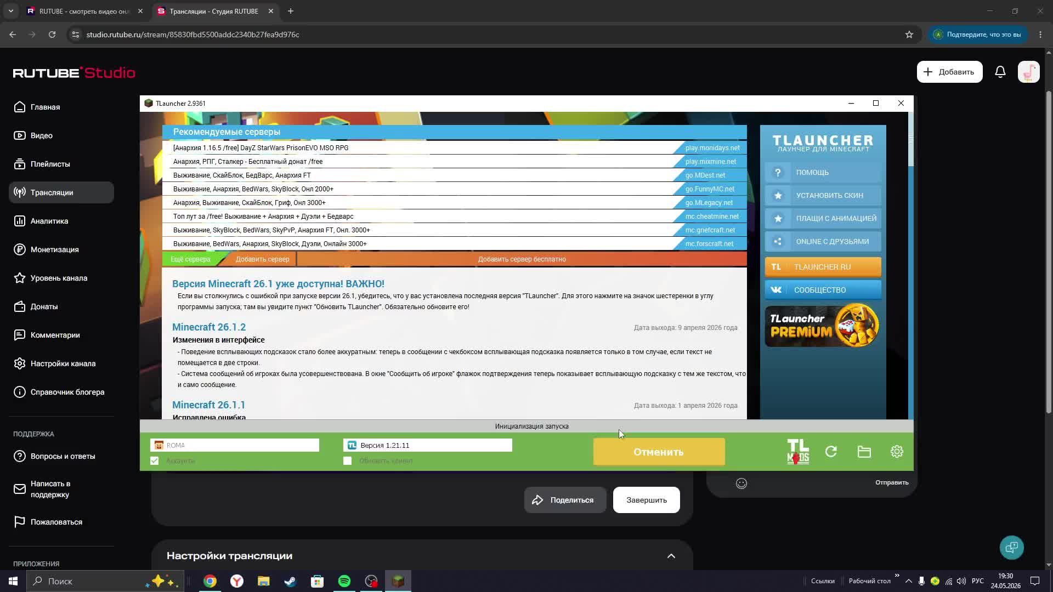Click the Minecraft 26.1.2 heading
The width and height of the screenshot is (1053, 592).
[x=209, y=327]
